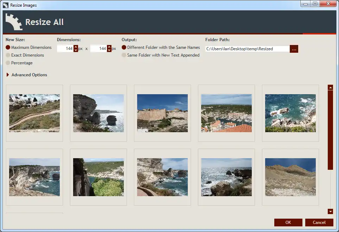Click the vertical scrollbar thumb
This screenshot has height=232, width=339.
[x=330, y=130]
